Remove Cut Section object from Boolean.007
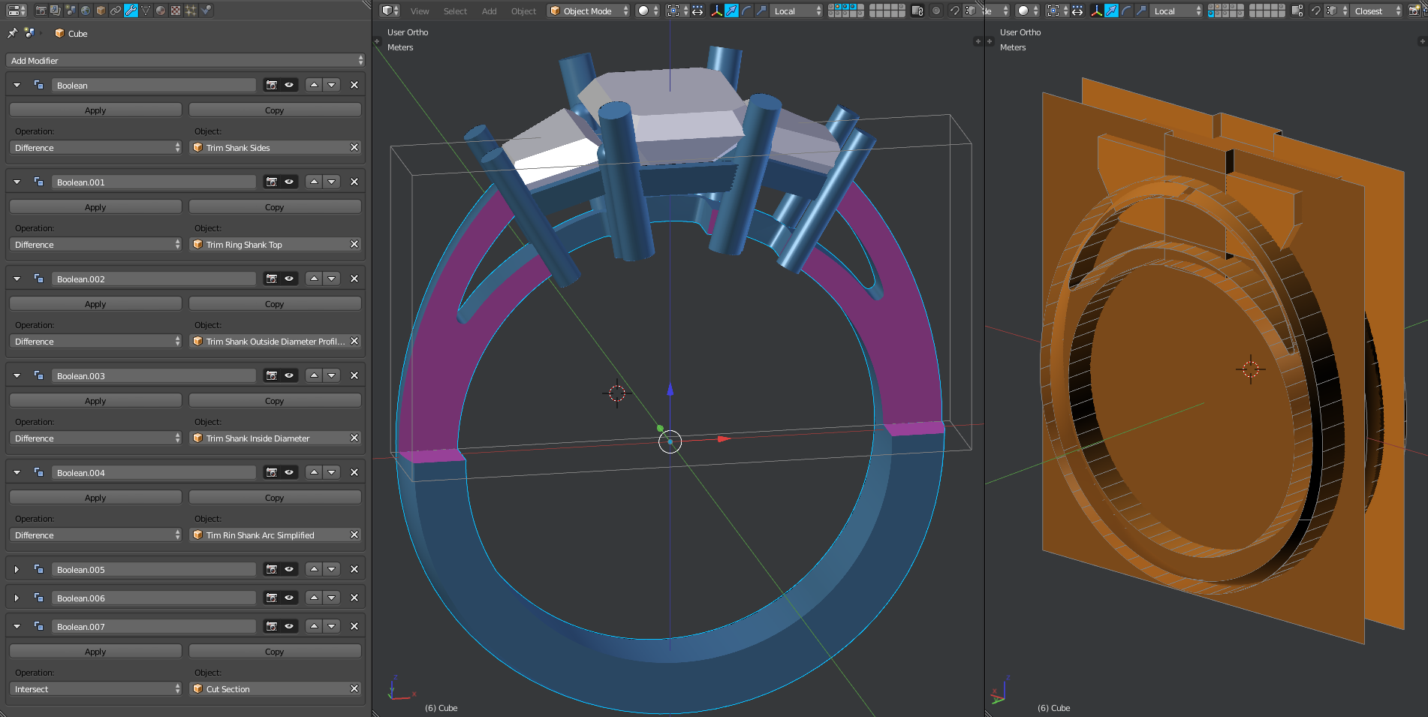1428x717 pixels. tap(354, 688)
